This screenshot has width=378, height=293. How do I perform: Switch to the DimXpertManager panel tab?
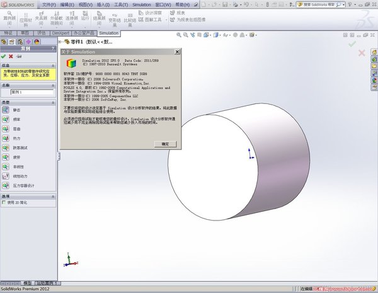coord(28,42)
